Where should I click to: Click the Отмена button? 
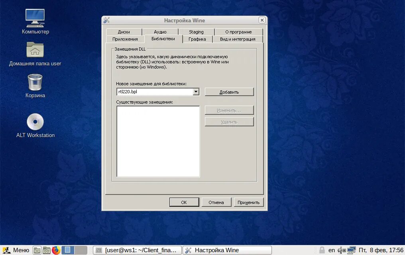(x=216, y=202)
